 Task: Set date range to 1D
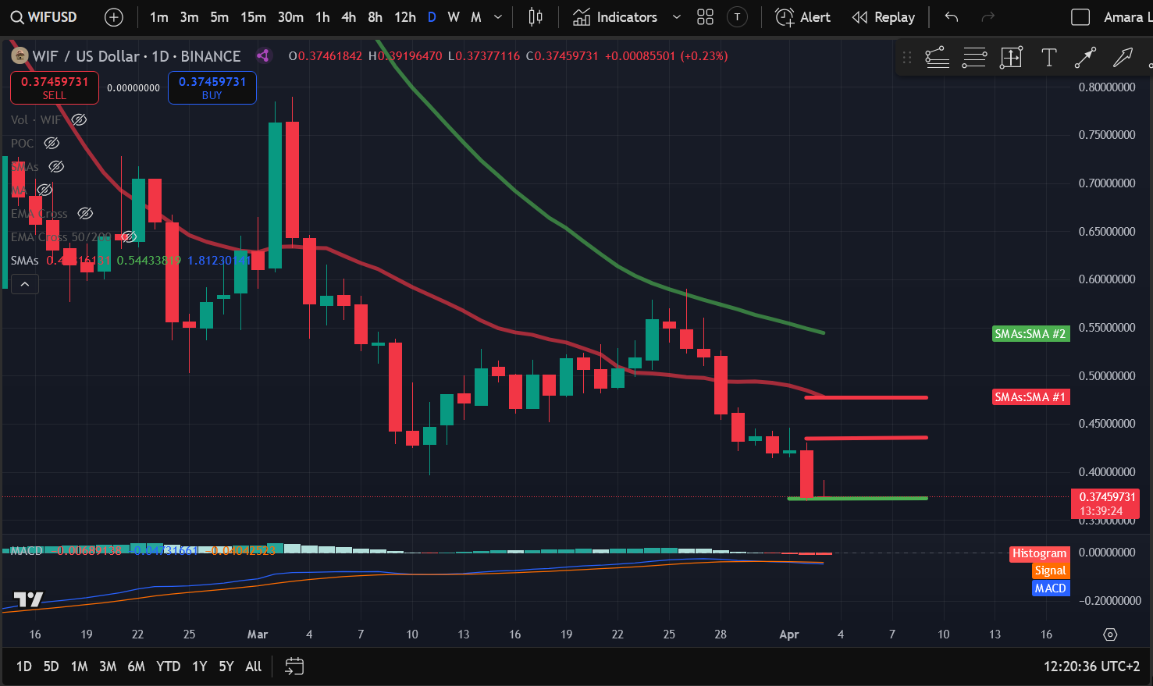tap(24, 666)
